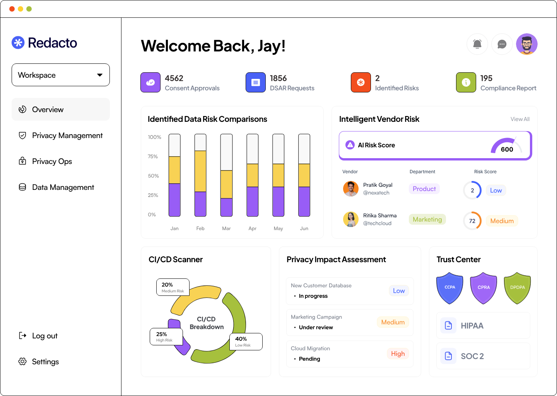Click the 20% Medium Risk label
The image size is (557, 396).
click(173, 287)
